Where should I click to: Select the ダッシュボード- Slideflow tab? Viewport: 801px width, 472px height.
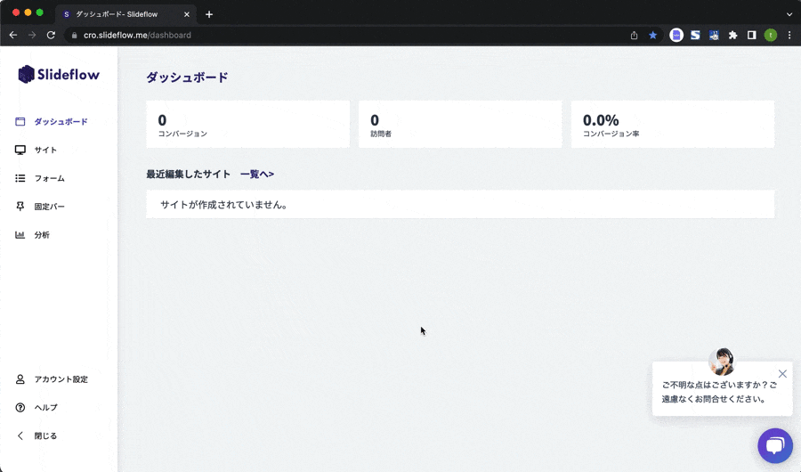coord(125,14)
